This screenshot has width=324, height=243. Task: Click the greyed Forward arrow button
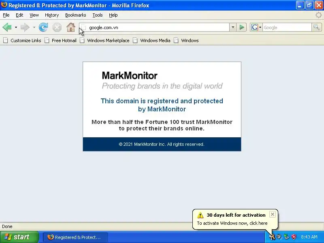click(25, 27)
